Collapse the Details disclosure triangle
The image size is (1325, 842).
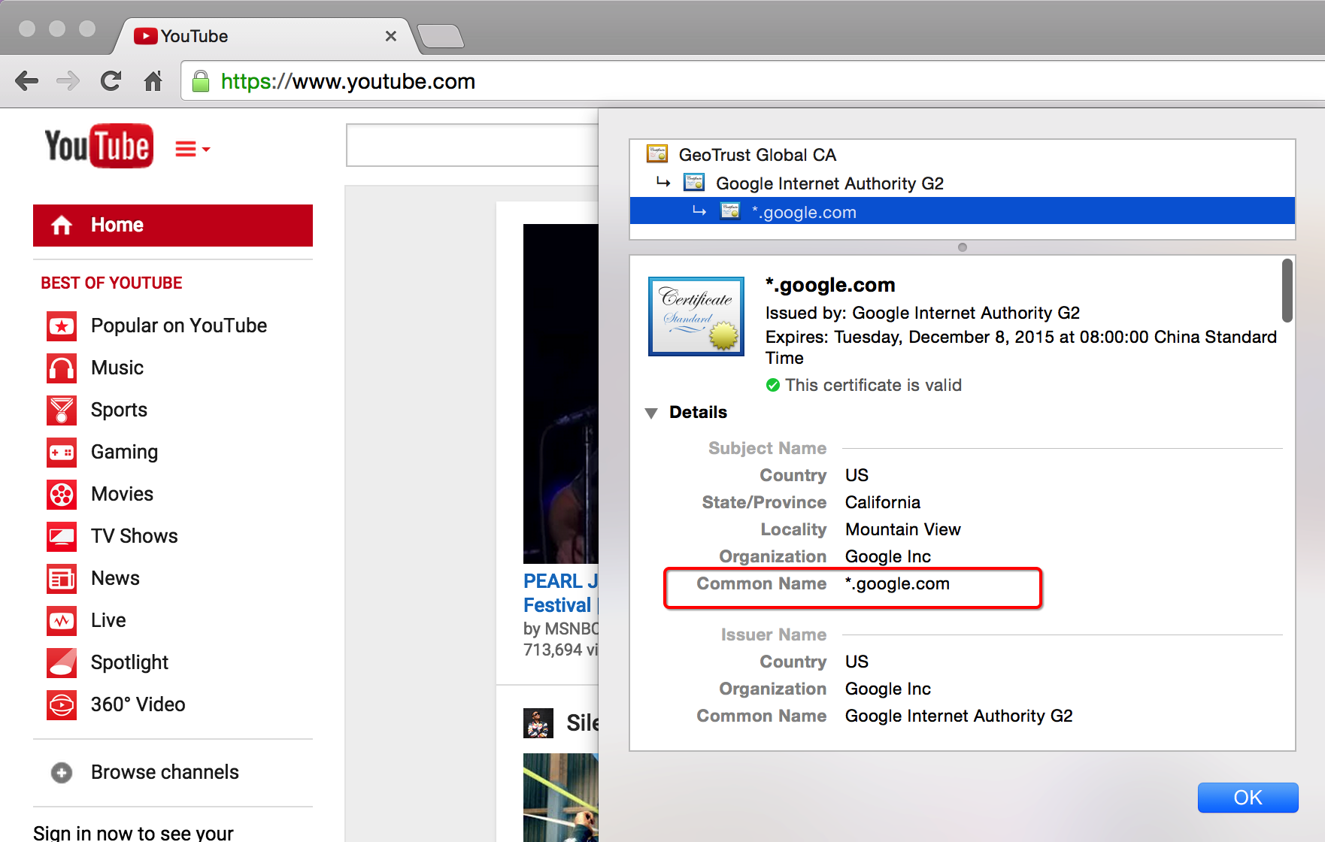tap(651, 413)
